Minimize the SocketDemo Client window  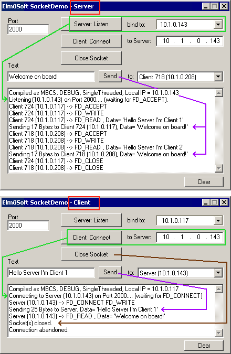(x=206, y=202)
